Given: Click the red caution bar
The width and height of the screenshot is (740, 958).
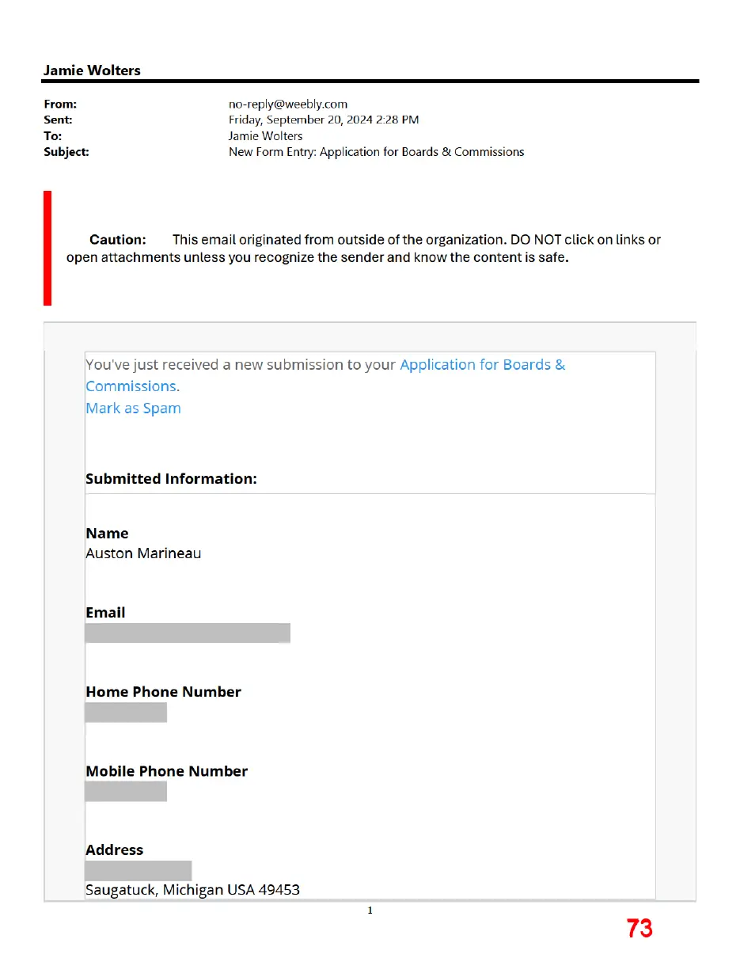Looking at the screenshot, I should [x=47, y=248].
